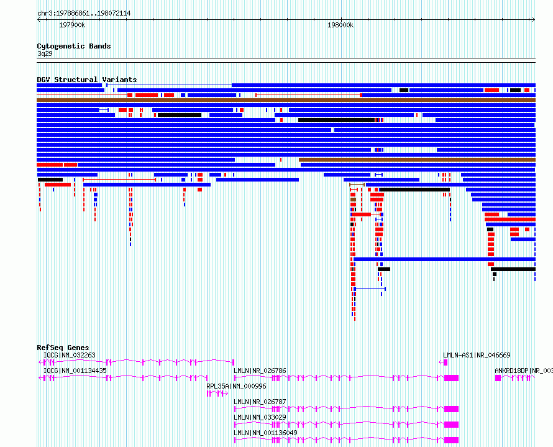Screen dimensions: 553x447
Task: Select the IQCG NM_032263 transcript glyph
Action: pos(136,362)
